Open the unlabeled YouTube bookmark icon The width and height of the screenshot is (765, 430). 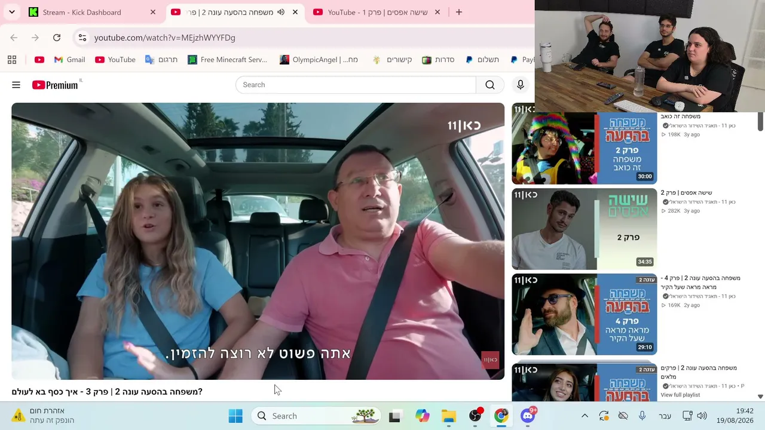tap(39, 60)
